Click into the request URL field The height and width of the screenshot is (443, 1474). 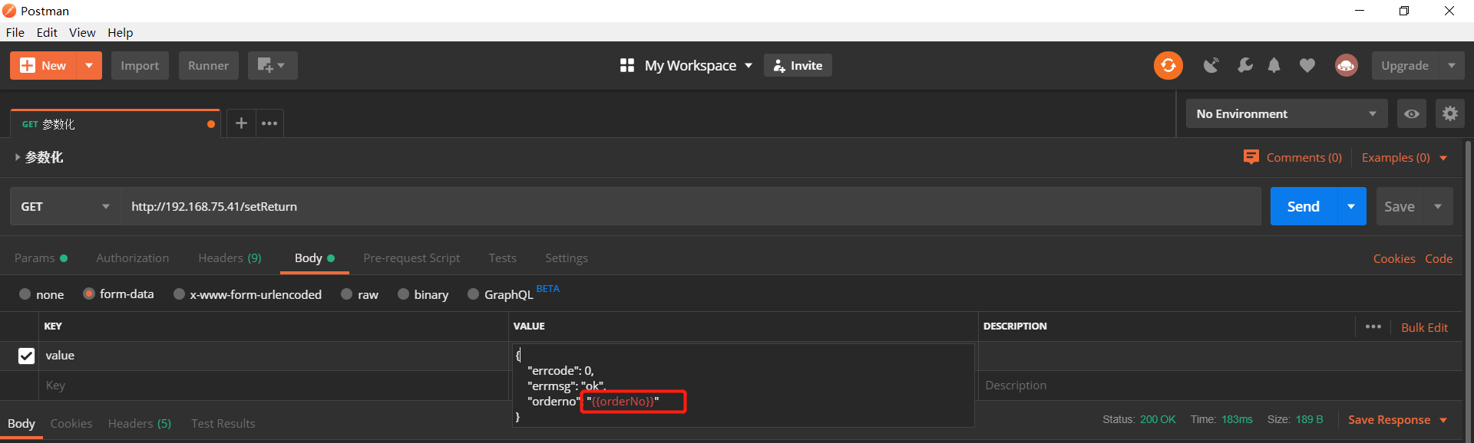click(691, 207)
